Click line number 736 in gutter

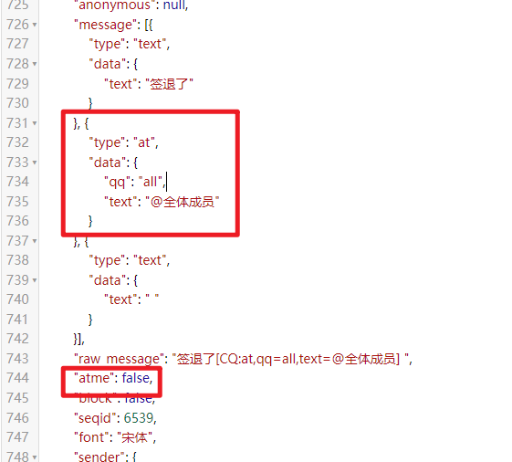click(x=17, y=221)
